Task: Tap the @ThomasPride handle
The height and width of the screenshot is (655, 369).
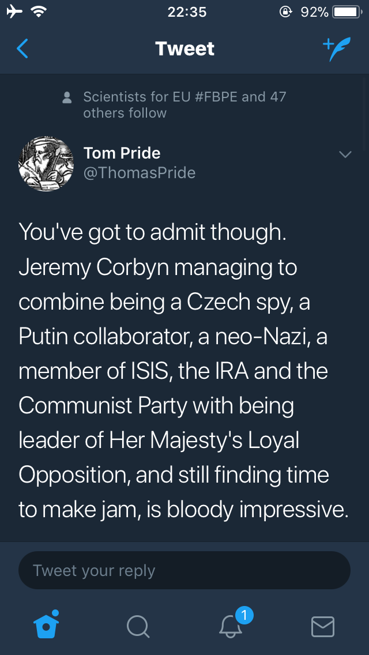Action: 140,173
